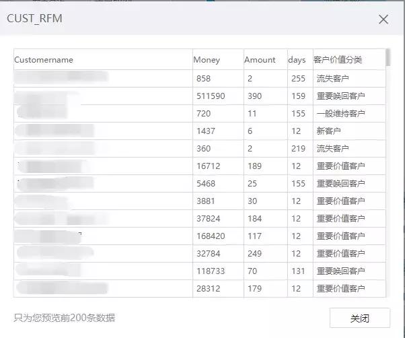The height and width of the screenshot is (338, 405).
Task: Close the CUST_RFM dialog with the X icon
Action: tap(383, 20)
